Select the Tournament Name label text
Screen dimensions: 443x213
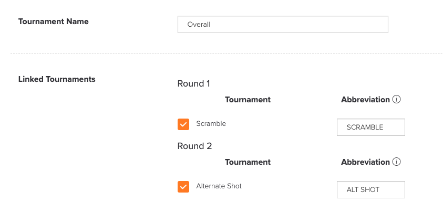54,22
